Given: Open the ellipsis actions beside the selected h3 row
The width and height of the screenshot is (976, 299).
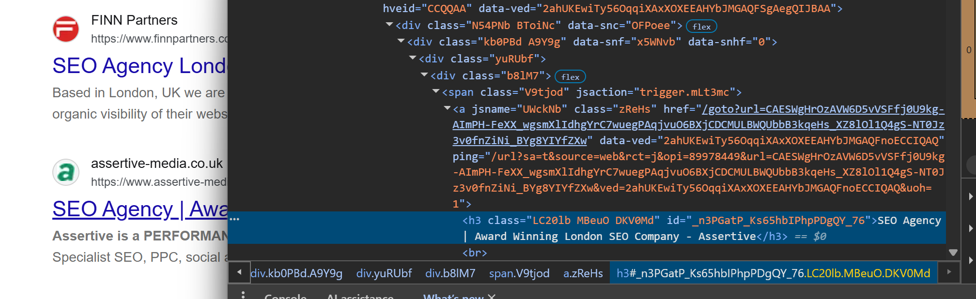Looking at the screenshot, I should 235,220.
